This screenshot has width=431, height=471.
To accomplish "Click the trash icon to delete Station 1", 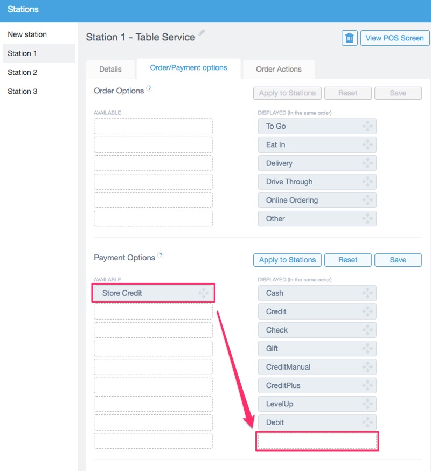I will [349, 38].
